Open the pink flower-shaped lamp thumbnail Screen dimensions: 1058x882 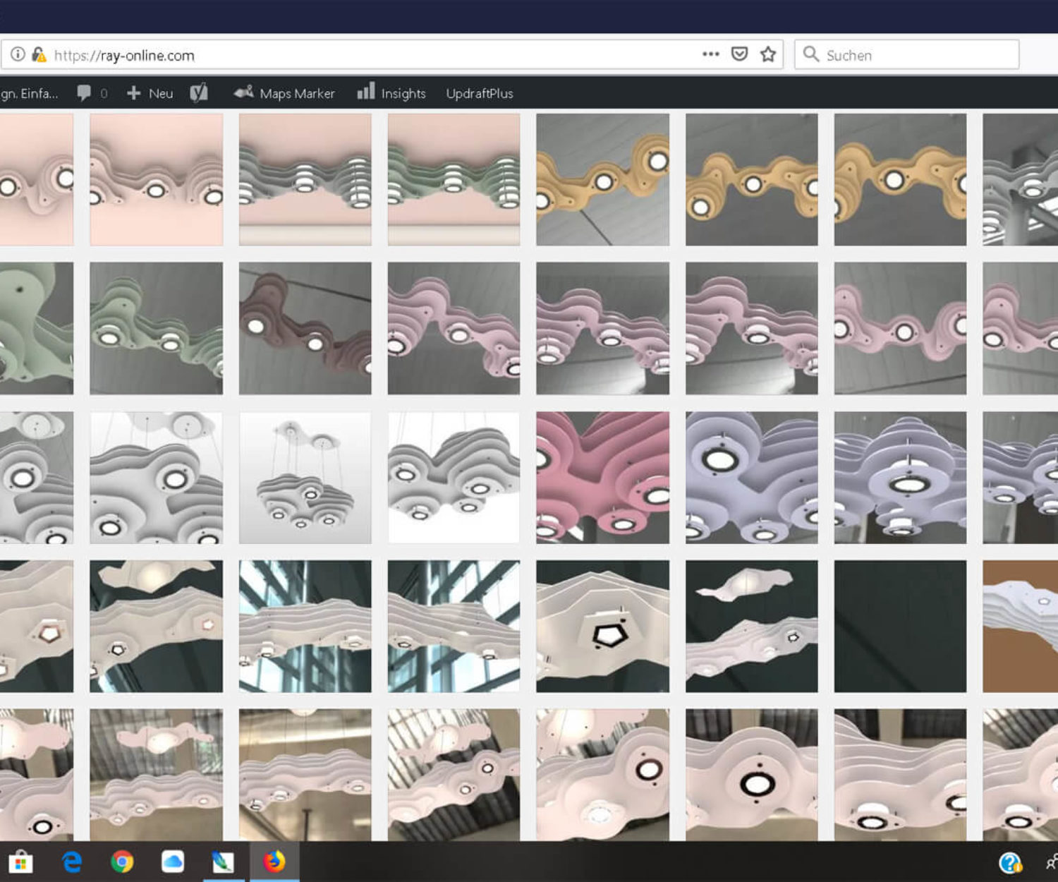pyautogui.click(x=602, y=478)
